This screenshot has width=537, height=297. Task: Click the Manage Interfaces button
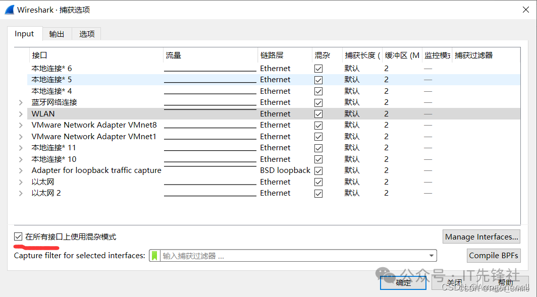[x=481, y=236]
